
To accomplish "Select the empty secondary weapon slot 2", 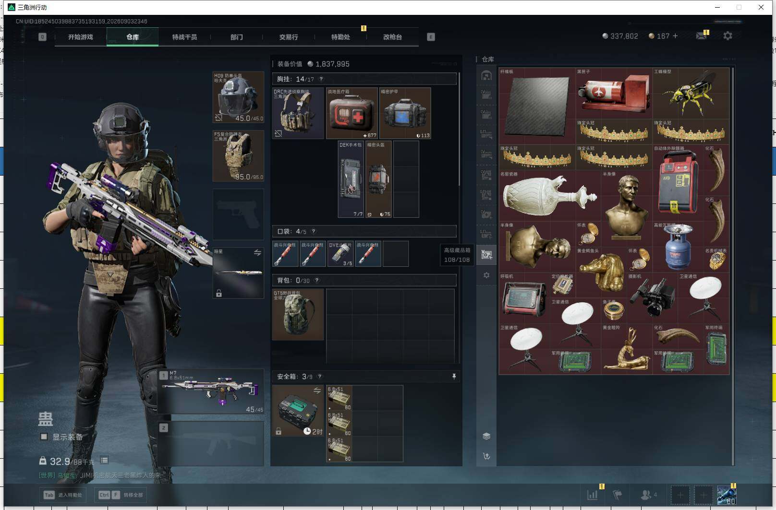I will [211, 443].
